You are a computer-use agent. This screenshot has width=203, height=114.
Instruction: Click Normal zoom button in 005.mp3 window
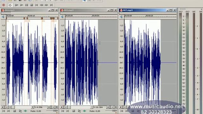(116, 107)
